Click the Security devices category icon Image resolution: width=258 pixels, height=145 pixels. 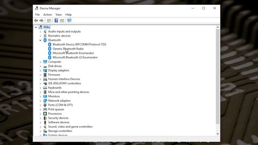(x=45, y=118)
